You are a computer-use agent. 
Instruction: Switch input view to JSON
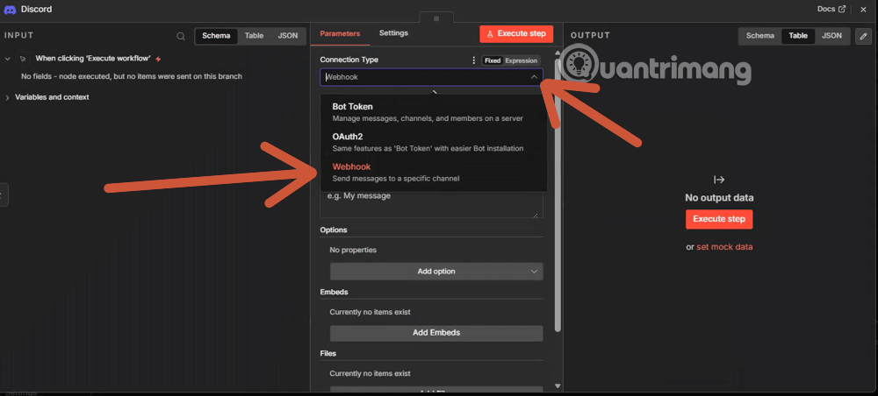tap(288, 36)
